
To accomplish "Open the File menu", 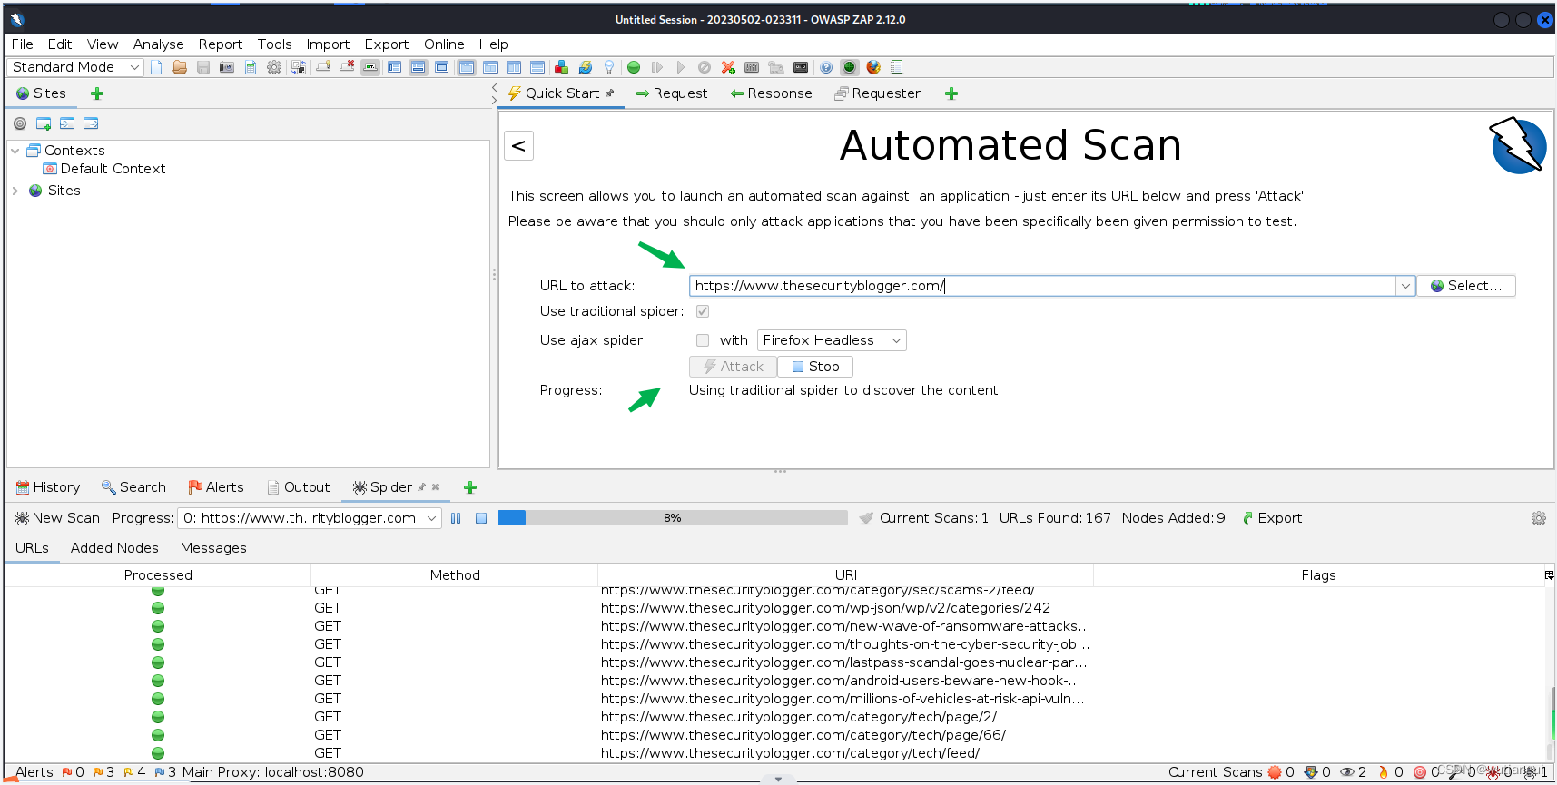I will click(22, 44).
